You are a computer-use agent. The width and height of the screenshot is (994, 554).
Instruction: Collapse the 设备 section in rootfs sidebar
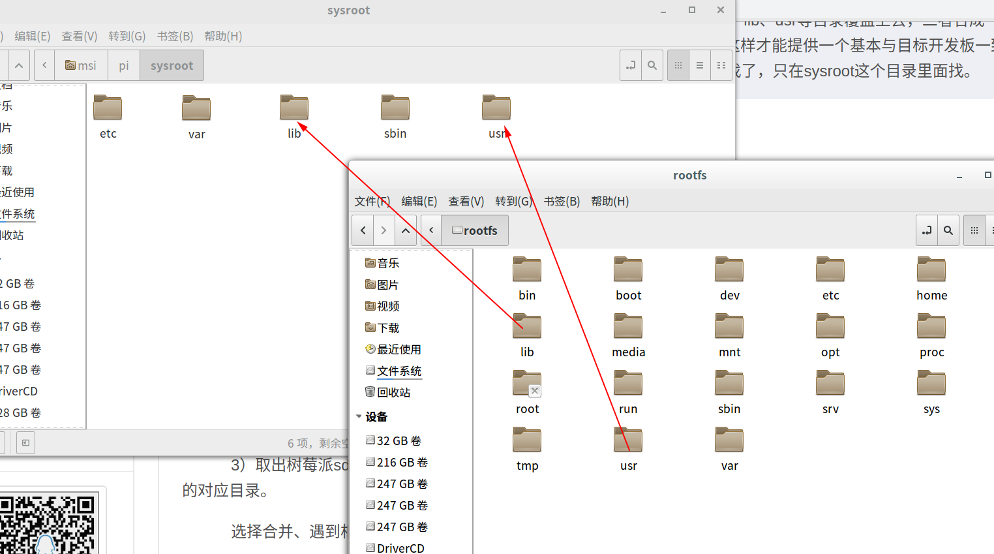(359, 416)
